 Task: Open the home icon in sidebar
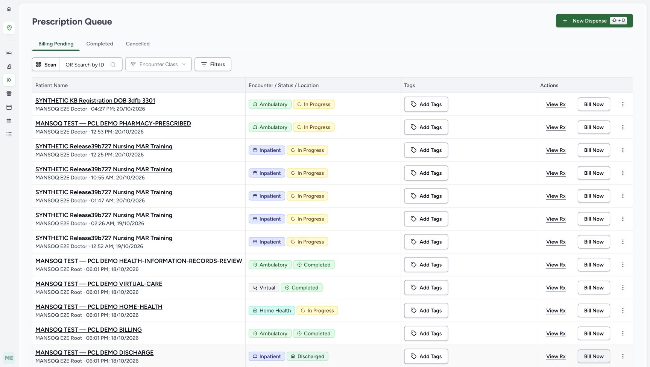click(9, 9)
